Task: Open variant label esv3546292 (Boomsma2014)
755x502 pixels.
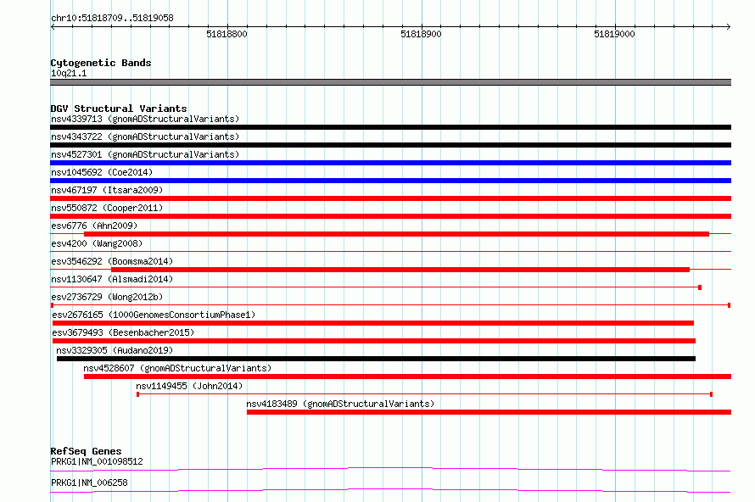Action: [112, 261]
